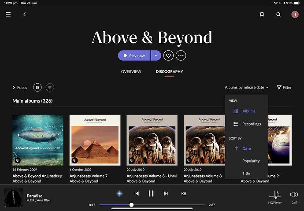Click the TIDAL badge on Volume 7 cover
This screenshot has height=211, width=304.
[x=74, y=160]
